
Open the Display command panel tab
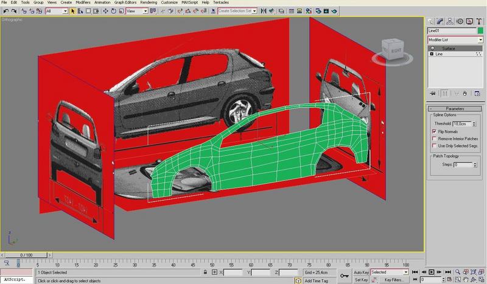[469, 21]
